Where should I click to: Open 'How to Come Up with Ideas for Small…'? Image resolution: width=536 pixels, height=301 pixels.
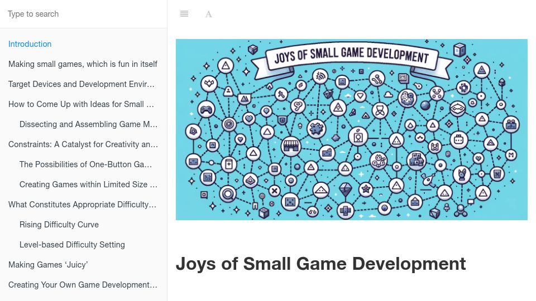[81, 104]
